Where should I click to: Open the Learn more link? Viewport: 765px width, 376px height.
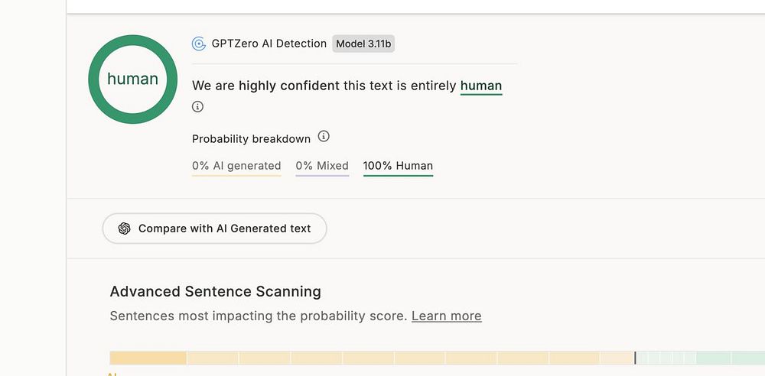tap(446, 316)
